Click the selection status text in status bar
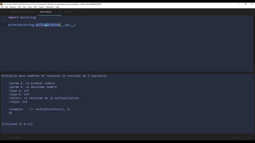 coord(14,138)
